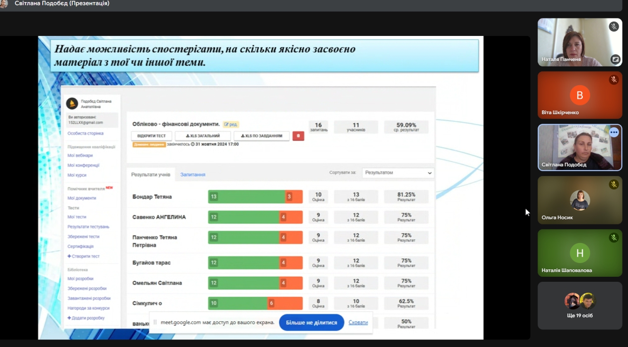Click Наталя Панченя video tile
The height and width of the screenshot is (347, 628).
[580, 42]
